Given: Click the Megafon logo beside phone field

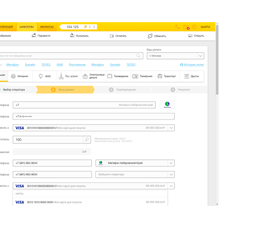Looking at the screenshot, I should click(167, 105).
